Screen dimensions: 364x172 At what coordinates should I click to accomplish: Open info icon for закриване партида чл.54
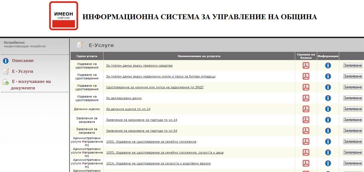[328, 131]
